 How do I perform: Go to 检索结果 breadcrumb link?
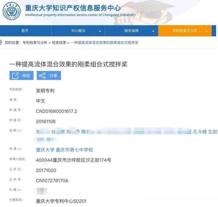(x=59, y=43)
